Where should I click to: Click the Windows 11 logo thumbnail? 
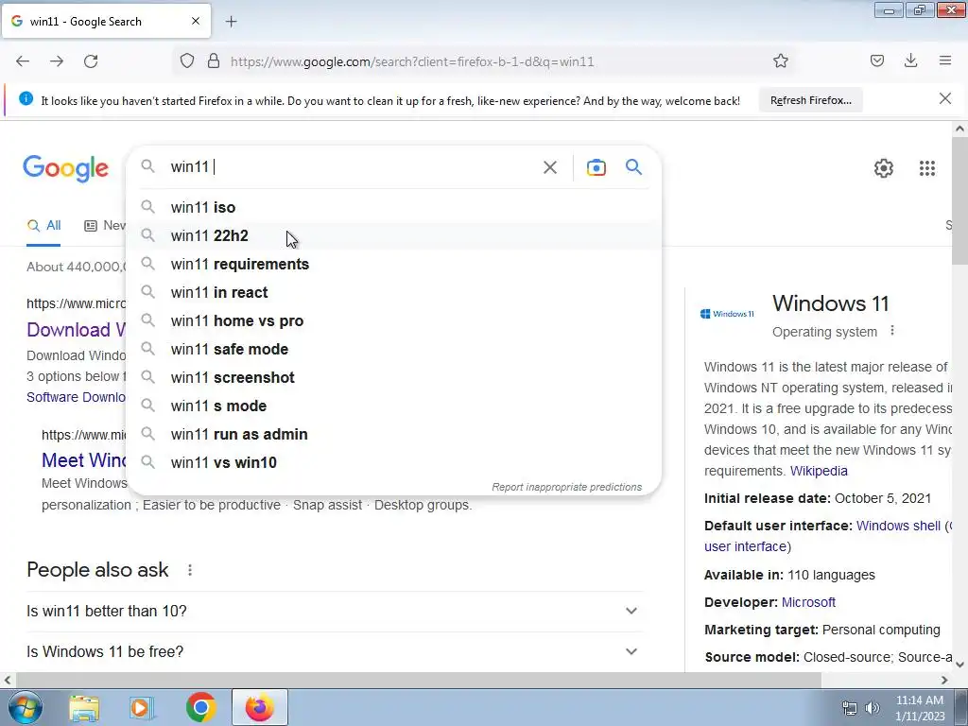tap(727, 314)
